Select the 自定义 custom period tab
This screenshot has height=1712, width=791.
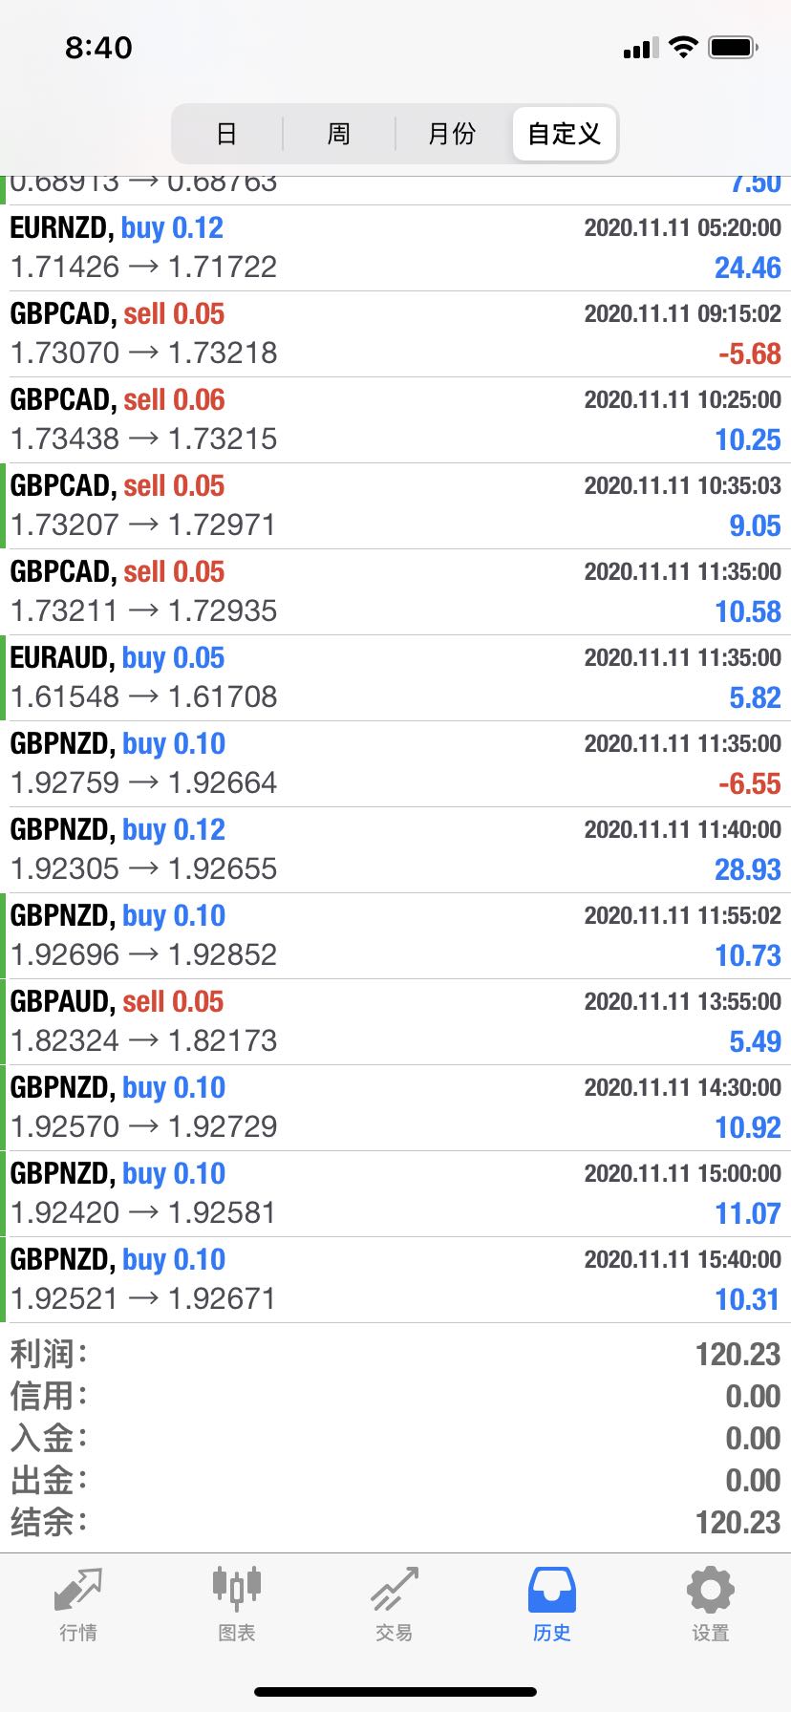coord(565,134)
